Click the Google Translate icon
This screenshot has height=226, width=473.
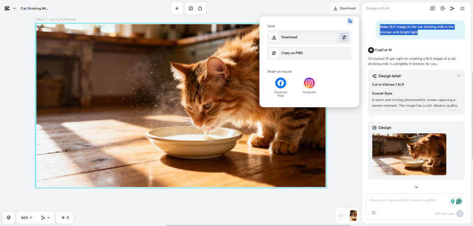[x=350, y=21]
